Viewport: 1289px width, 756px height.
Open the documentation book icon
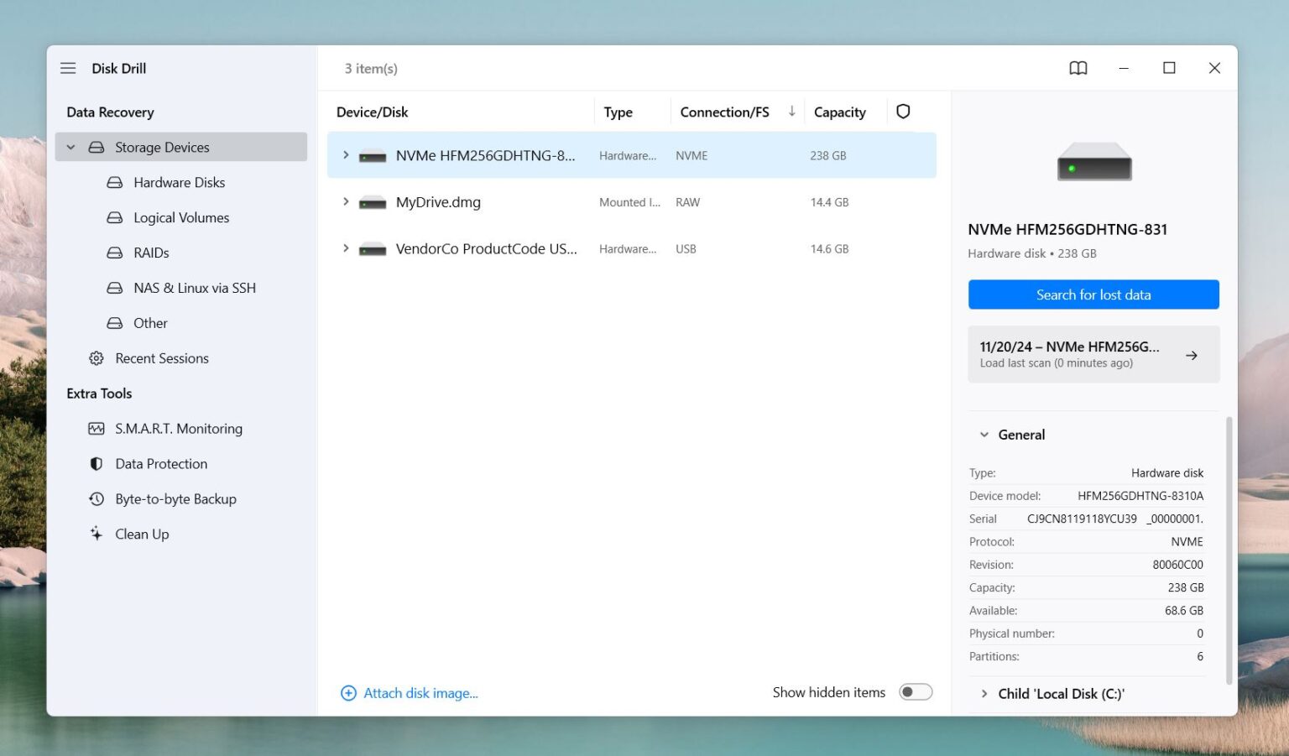click(x=1078, y=68)
